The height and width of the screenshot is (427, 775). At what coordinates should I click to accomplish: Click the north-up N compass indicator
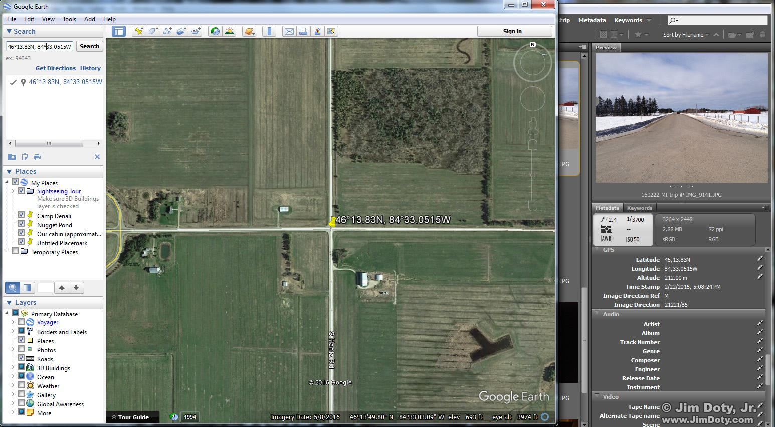click(x=533, y=45)
